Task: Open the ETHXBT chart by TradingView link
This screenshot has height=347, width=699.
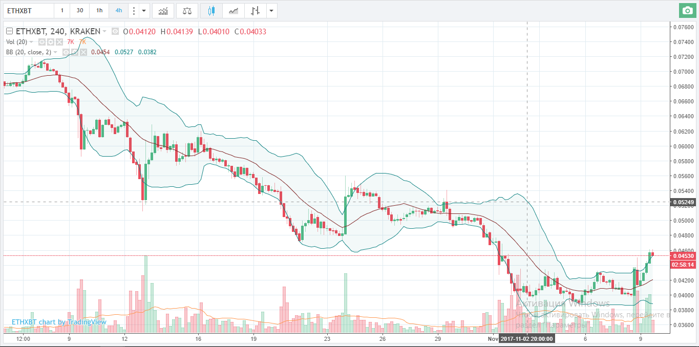Action: click(x=59, y=322)
